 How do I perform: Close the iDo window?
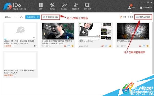tap(151, 2)
